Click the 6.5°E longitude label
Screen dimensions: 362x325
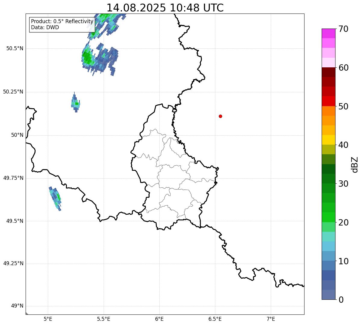coord(215,319)
